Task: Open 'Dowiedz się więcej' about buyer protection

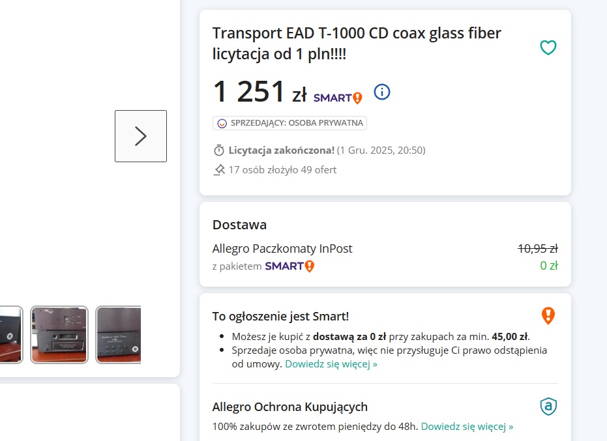Action: click(x=467, y=427)
